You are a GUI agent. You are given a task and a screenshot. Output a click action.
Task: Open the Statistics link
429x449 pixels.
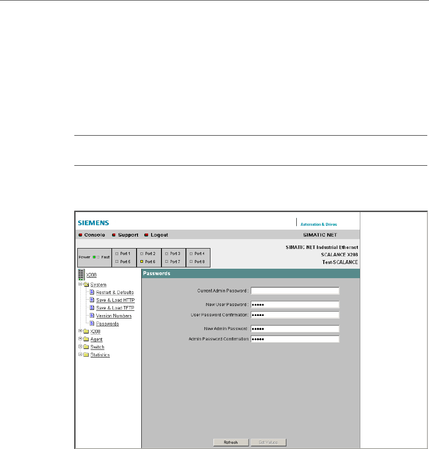coord(100,355)
